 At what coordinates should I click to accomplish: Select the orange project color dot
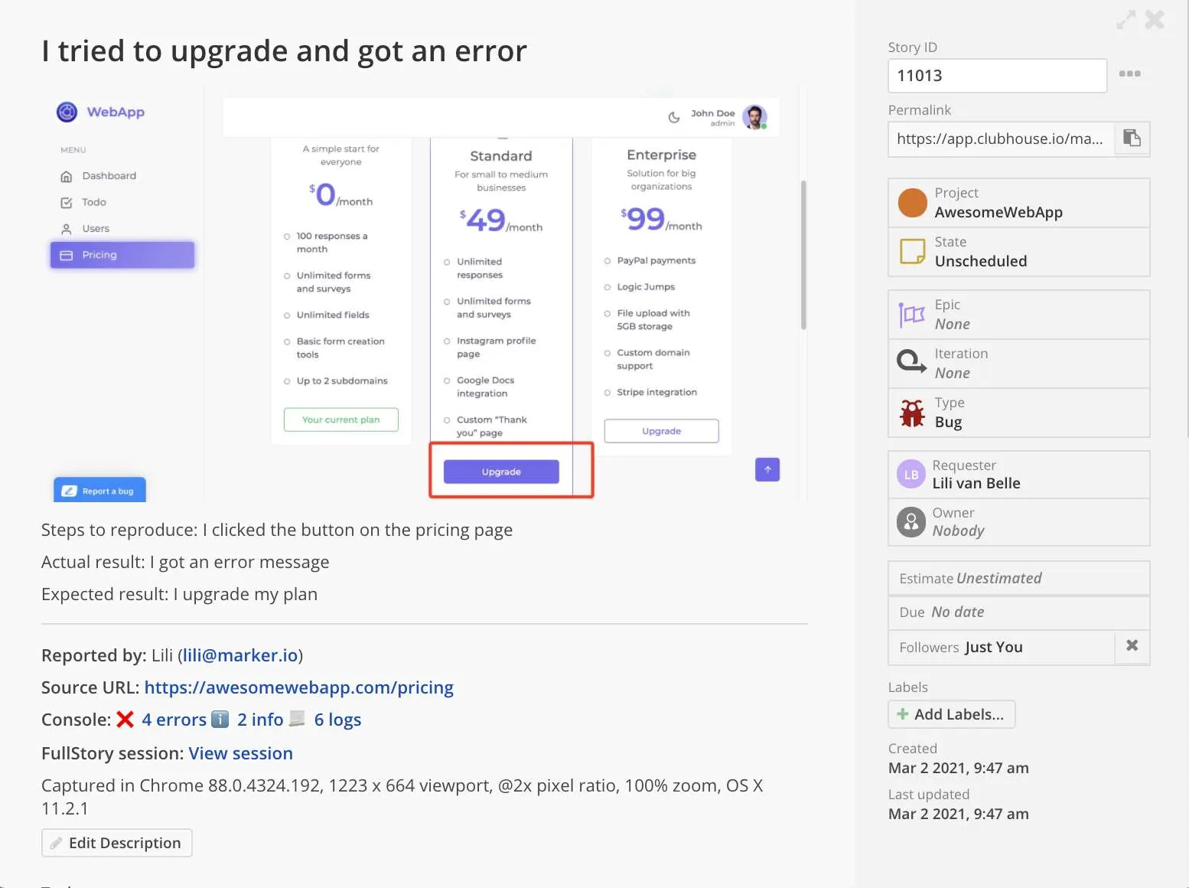[911, 202]
